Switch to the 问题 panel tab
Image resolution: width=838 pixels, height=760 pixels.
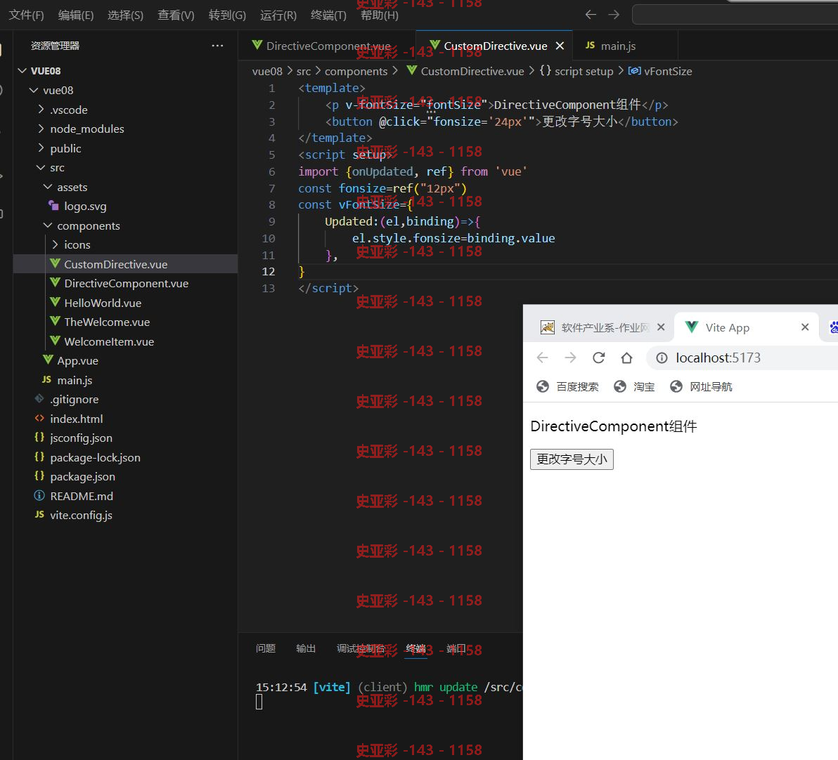266,648
